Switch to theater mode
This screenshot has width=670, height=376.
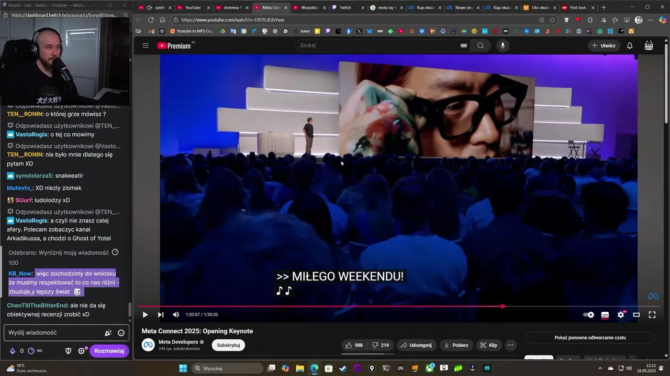(636, 315)
